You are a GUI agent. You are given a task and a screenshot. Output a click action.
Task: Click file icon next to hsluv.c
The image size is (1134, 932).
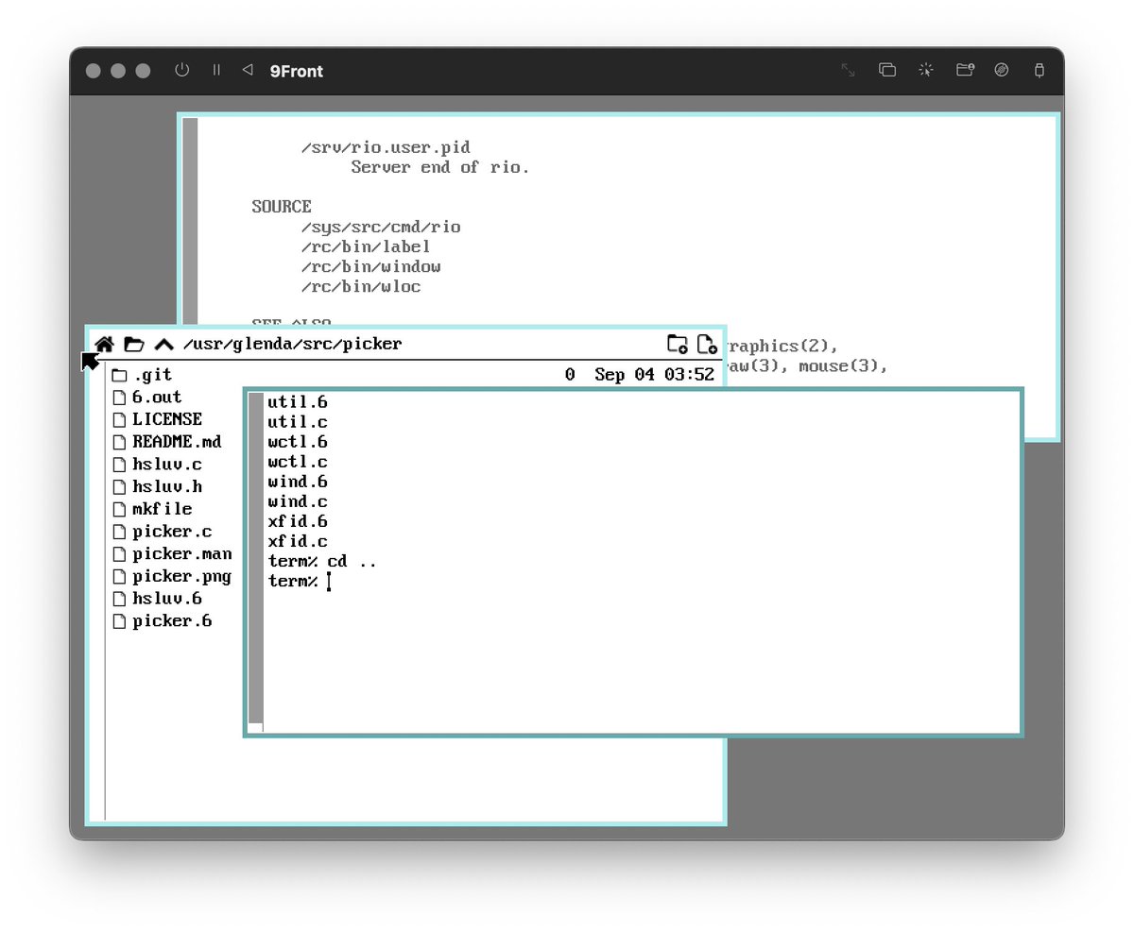pyautogui.click(x=119, y=465)
